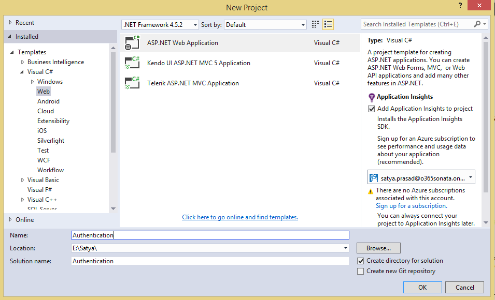
Task: Choose Kendo UI ASP.NET MVC 5 Application
Action: click(240, 63)
